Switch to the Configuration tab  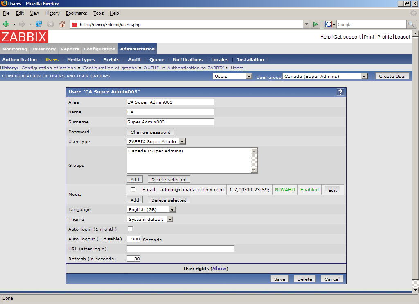click(99, 49)
